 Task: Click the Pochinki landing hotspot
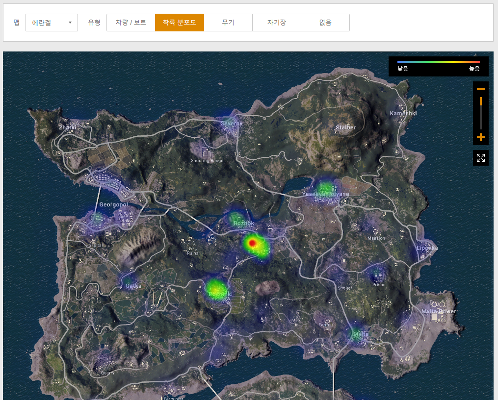[216, 289]
